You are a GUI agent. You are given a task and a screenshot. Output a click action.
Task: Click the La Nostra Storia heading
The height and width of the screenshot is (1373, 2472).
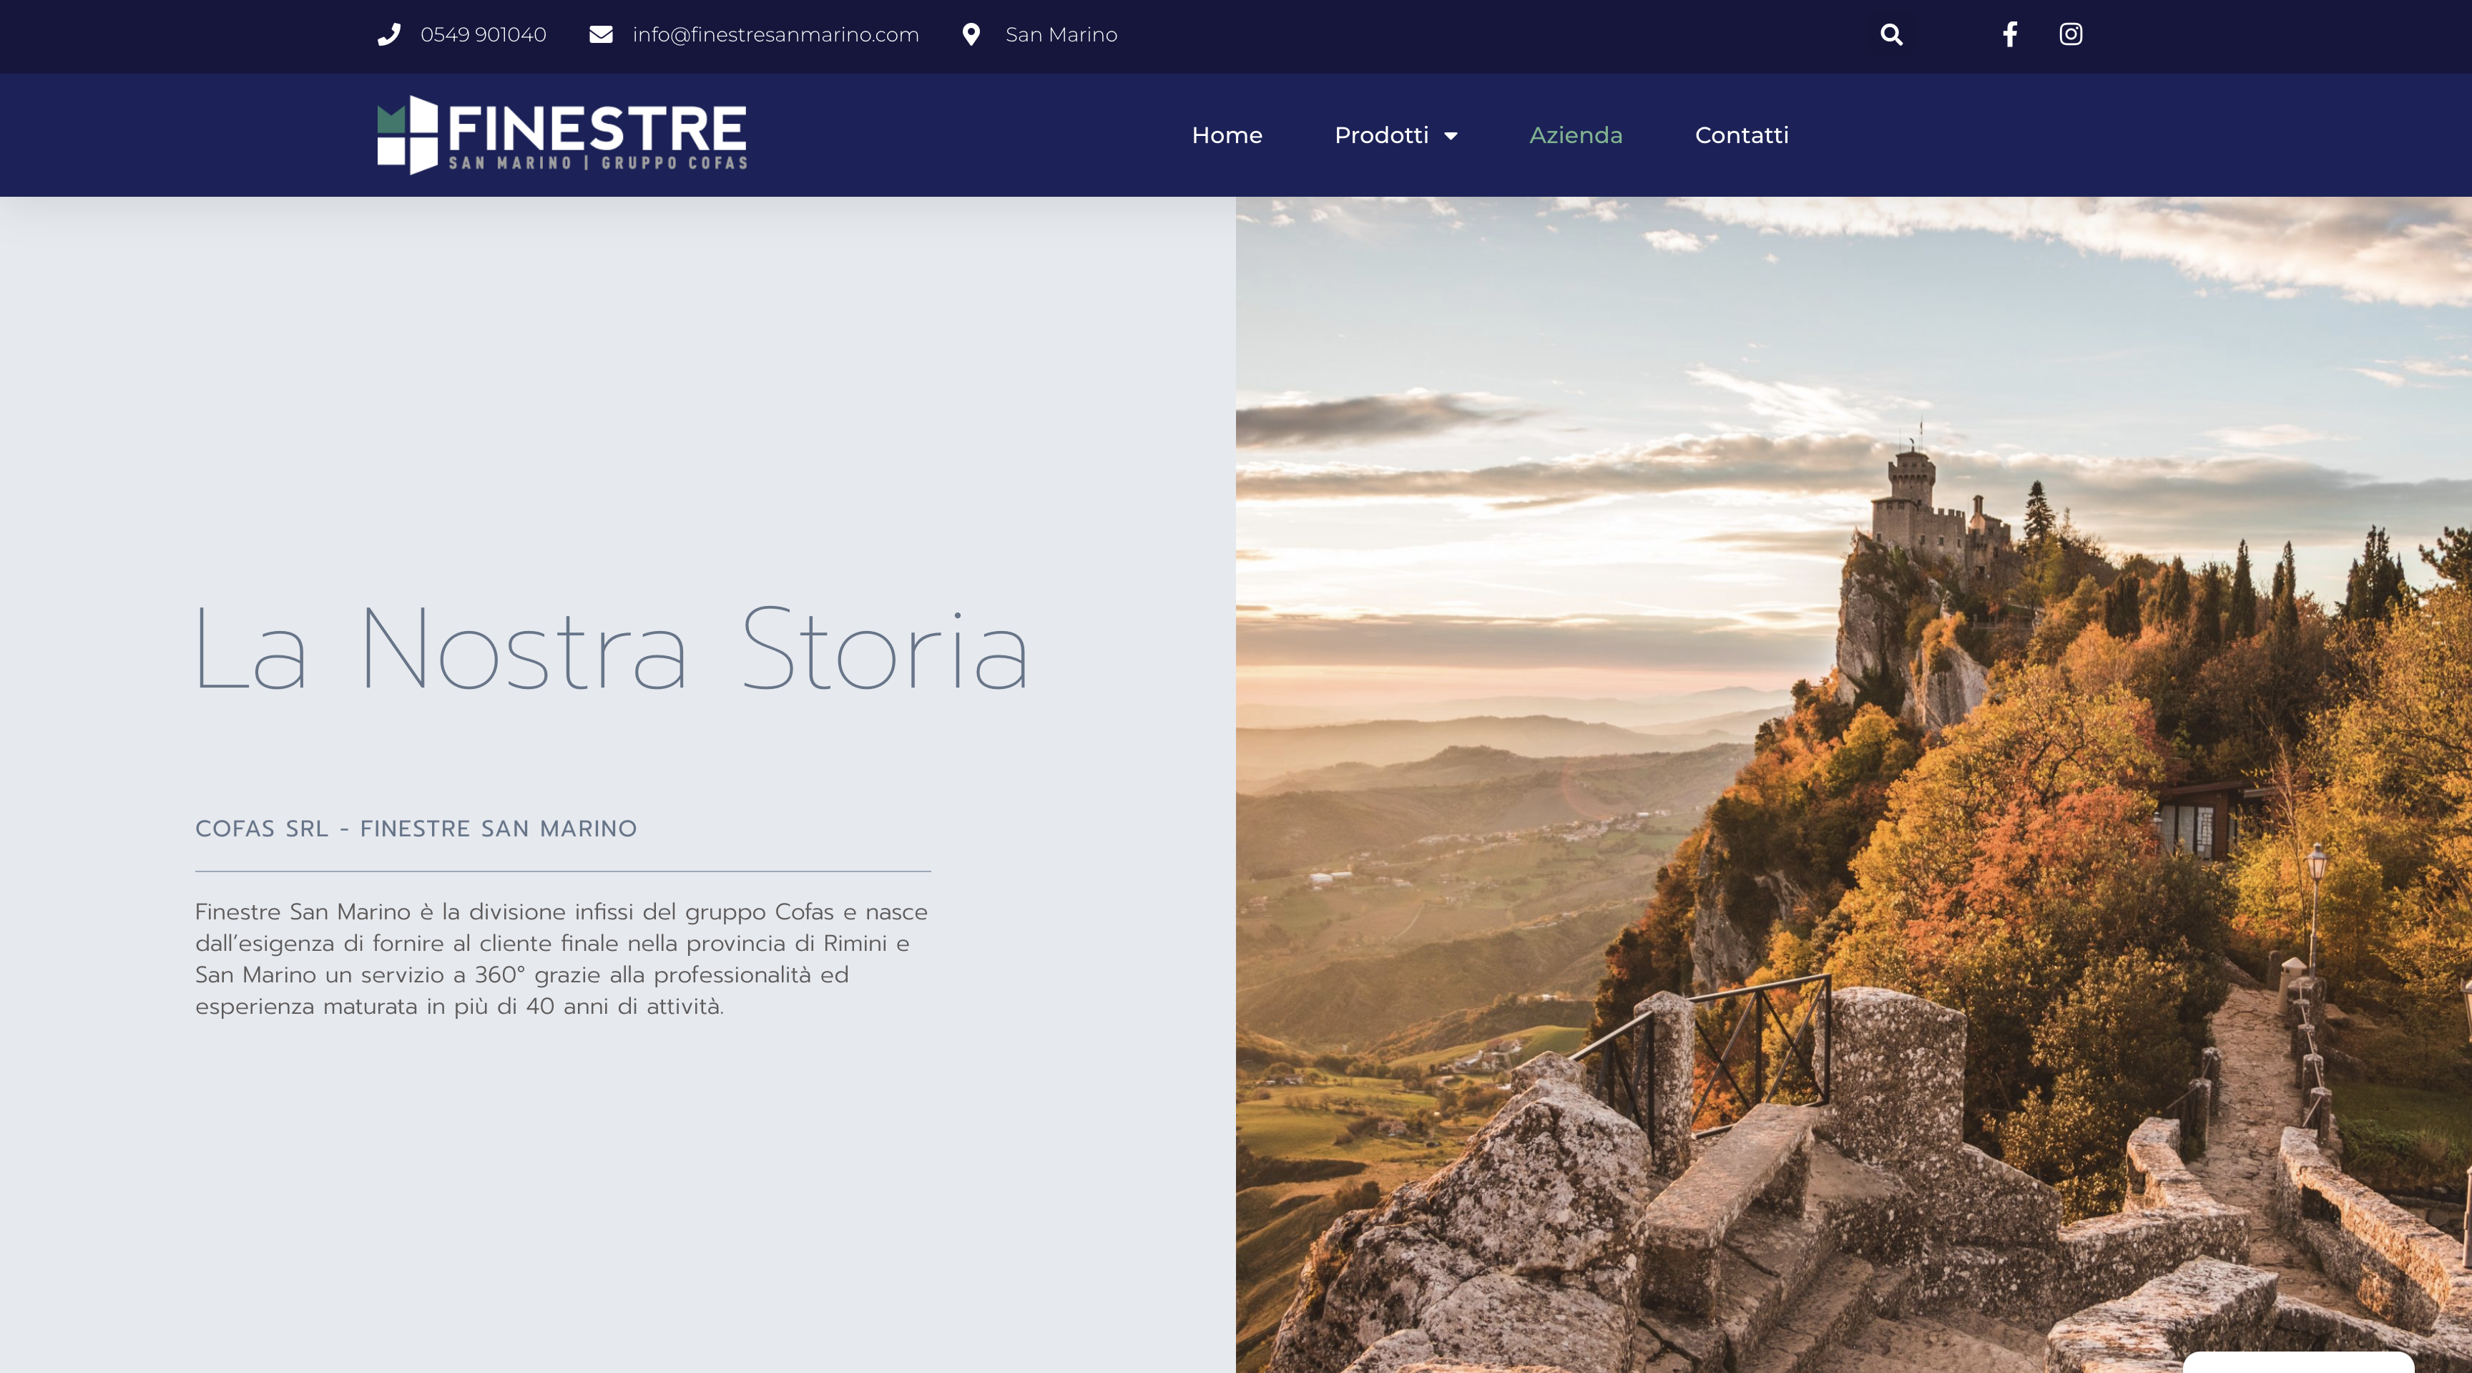pyautogui.click(x=612, y=649)
